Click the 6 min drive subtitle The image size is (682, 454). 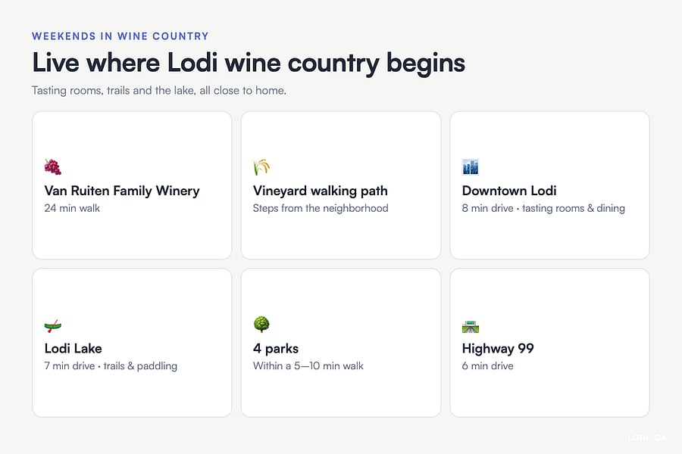(x=487, y=365)
